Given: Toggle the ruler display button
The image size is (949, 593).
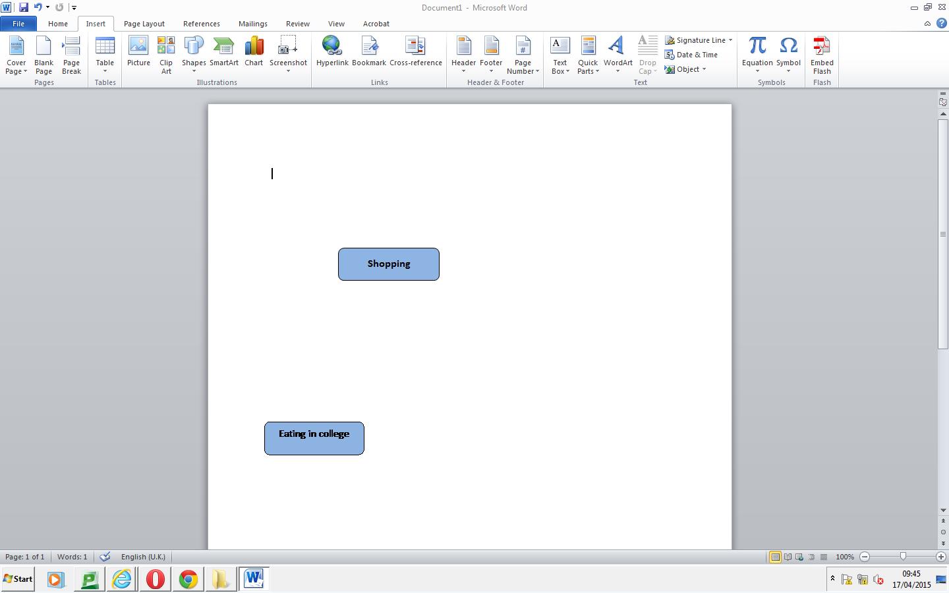Looking at the screenshot, I should (x=943, y=101).
